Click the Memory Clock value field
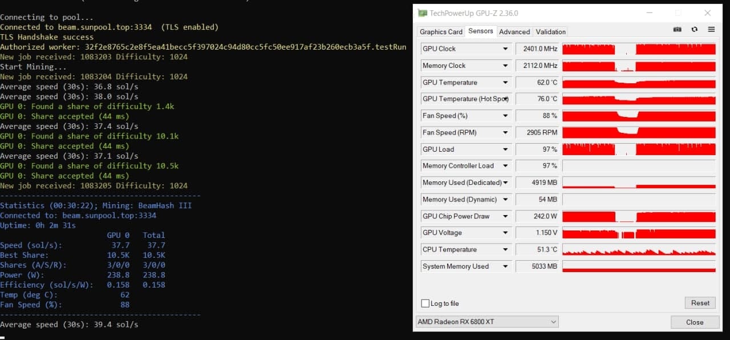Image resolution: width=730 pixels, height=340 pixels. (x=537, y=66)
